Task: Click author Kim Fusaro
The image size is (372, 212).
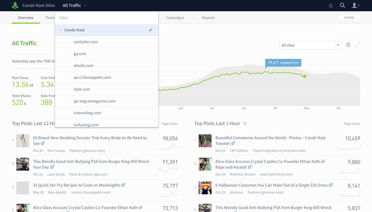Action: coord(56,151)
